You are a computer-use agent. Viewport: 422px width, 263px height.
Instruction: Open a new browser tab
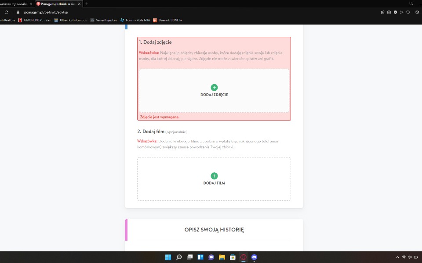pos(87,4)
